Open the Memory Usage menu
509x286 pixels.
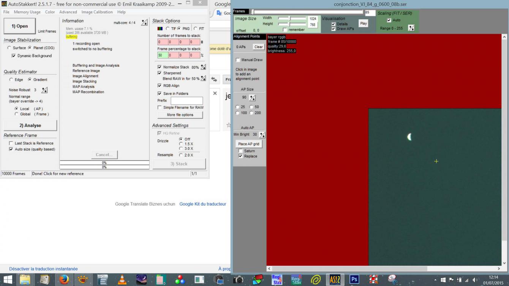pyautogui.click(x=27, y=12)
